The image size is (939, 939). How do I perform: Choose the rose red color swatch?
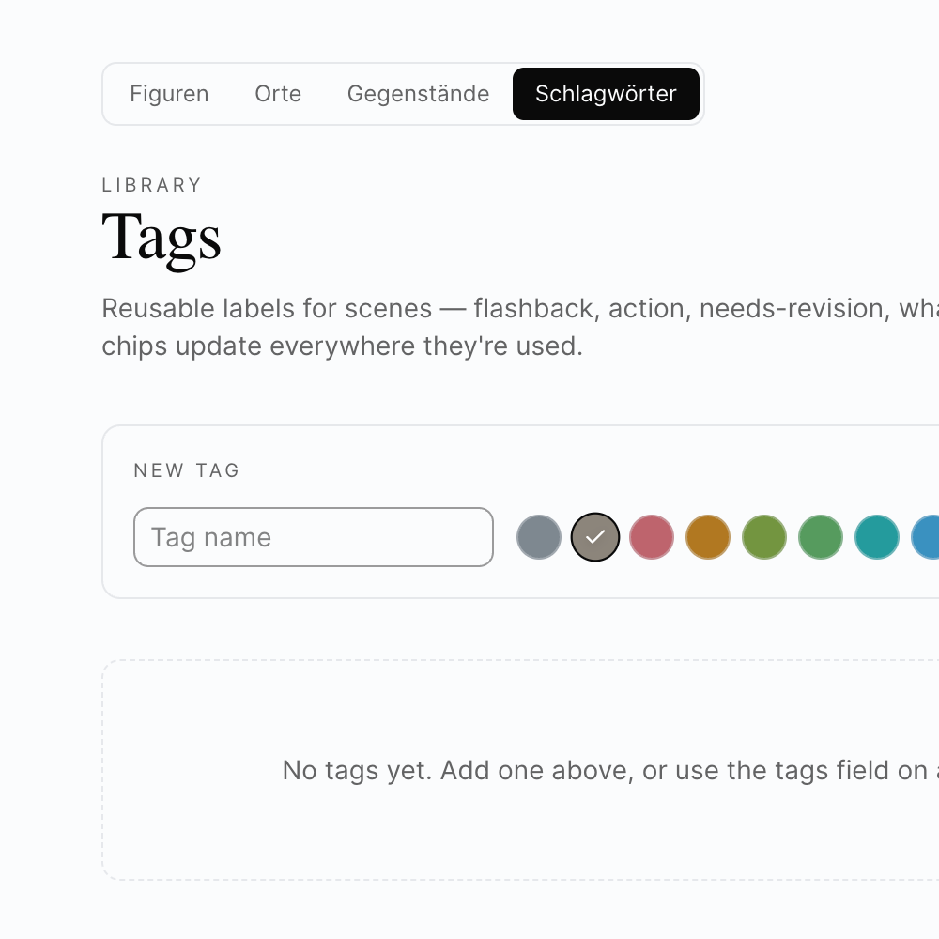[652, 537]
